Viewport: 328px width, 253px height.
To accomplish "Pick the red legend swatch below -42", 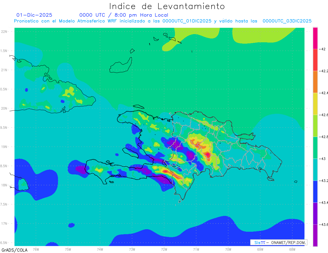I will [x=315, y=60].
